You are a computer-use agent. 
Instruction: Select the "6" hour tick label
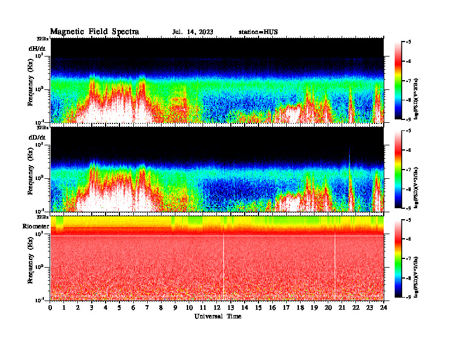click(x=133, y=307)
